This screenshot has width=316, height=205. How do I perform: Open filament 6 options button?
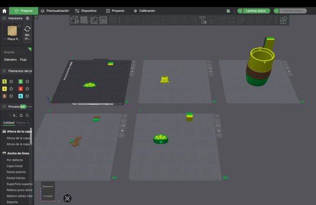click(x=27, y=96)
